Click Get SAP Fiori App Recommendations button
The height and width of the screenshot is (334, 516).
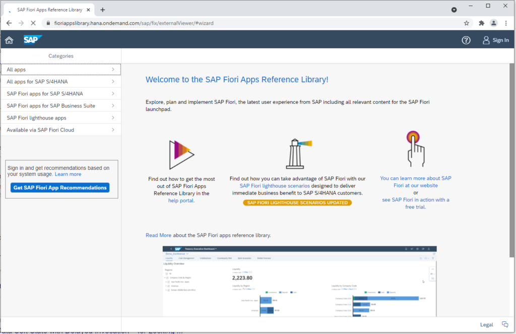click(60, 187)
